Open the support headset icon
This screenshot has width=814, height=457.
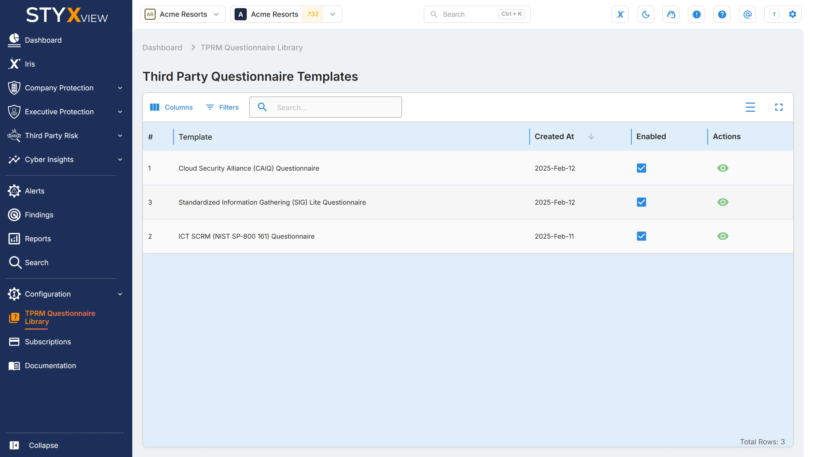671,14
